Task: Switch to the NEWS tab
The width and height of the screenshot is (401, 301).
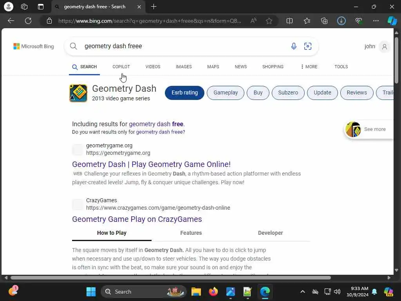Action: (241, 67)
